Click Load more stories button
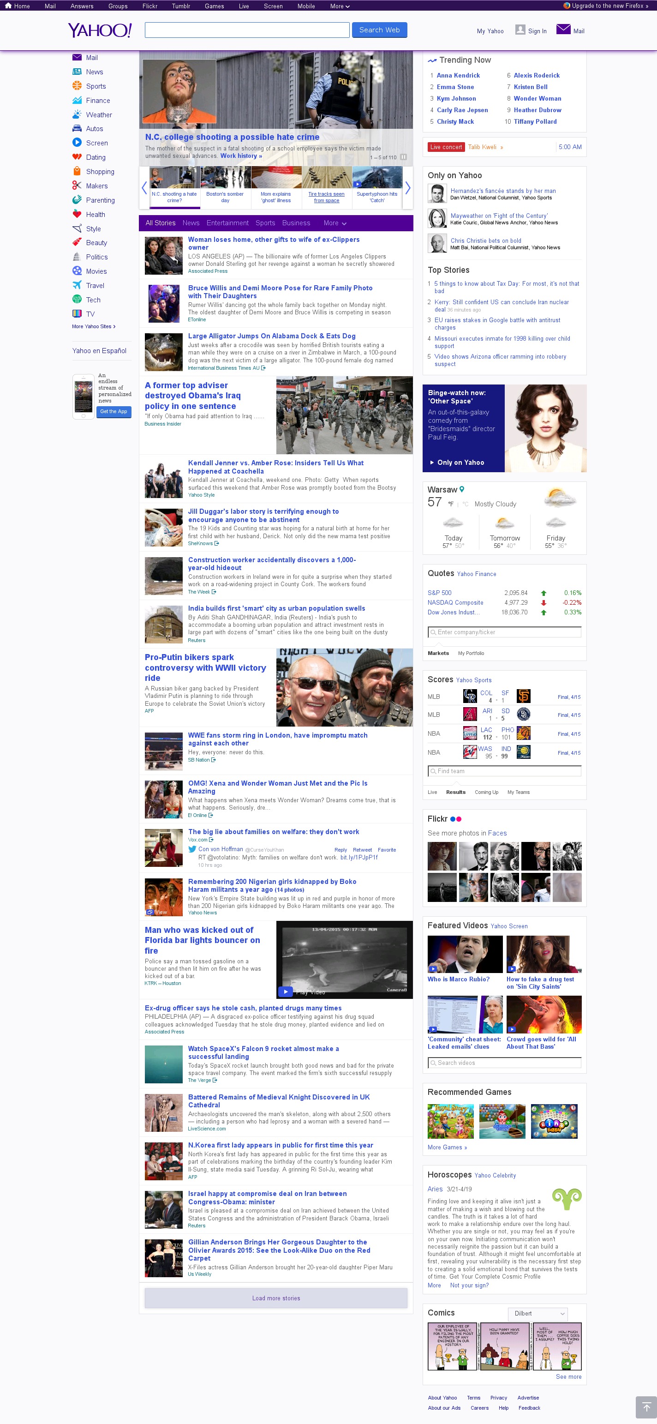This screenshot has width=657, height=1424. [x=276, y=1298]
